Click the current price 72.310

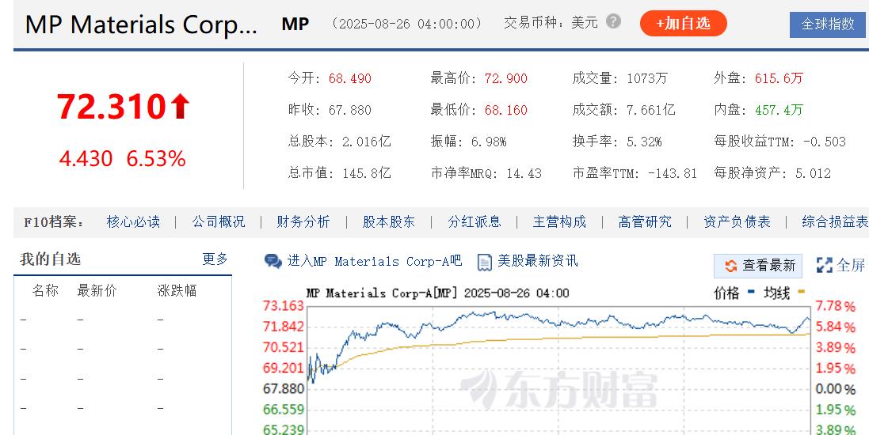pos(111,106)
